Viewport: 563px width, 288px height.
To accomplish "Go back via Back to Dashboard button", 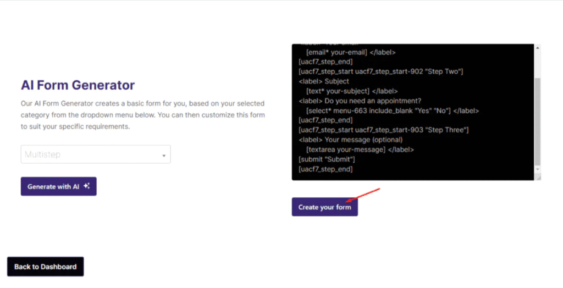I will pyautogui.click(x=45, y=267).
